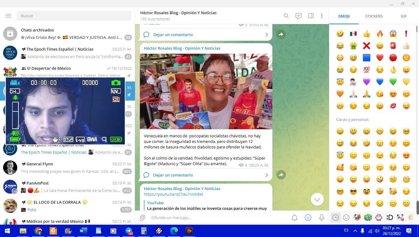Choose the laughing pirate clown emoji pack

pyautogui.click(x=357, y=218)
